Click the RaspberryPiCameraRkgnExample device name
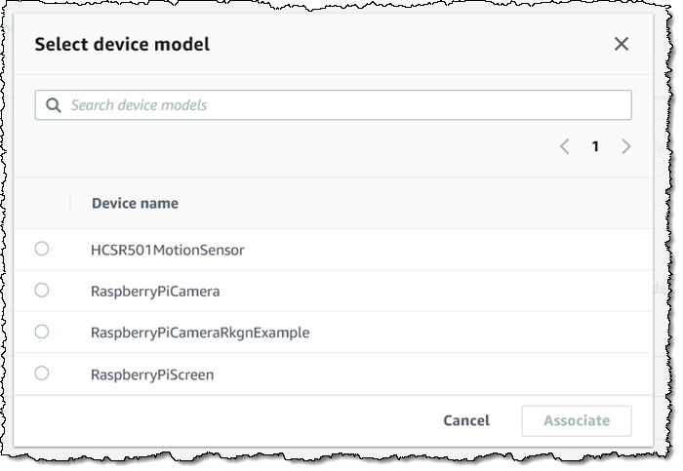This screenshot has width=683, height=471. point(200,333)
